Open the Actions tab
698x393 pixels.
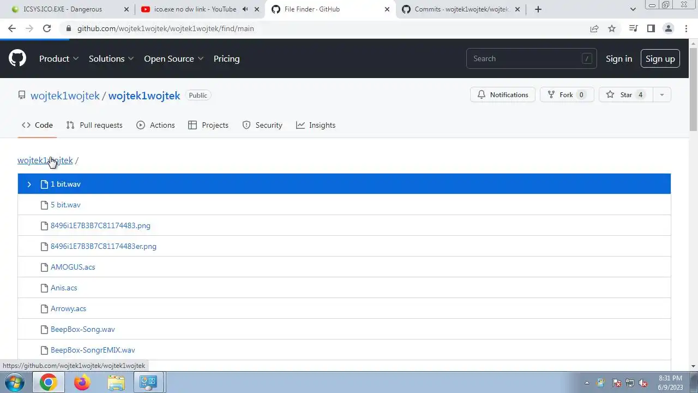coord(155,125)
